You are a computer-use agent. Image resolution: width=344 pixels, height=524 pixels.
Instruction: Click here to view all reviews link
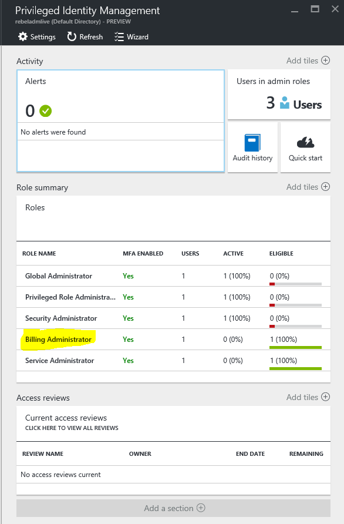click(x=72, y=428)
